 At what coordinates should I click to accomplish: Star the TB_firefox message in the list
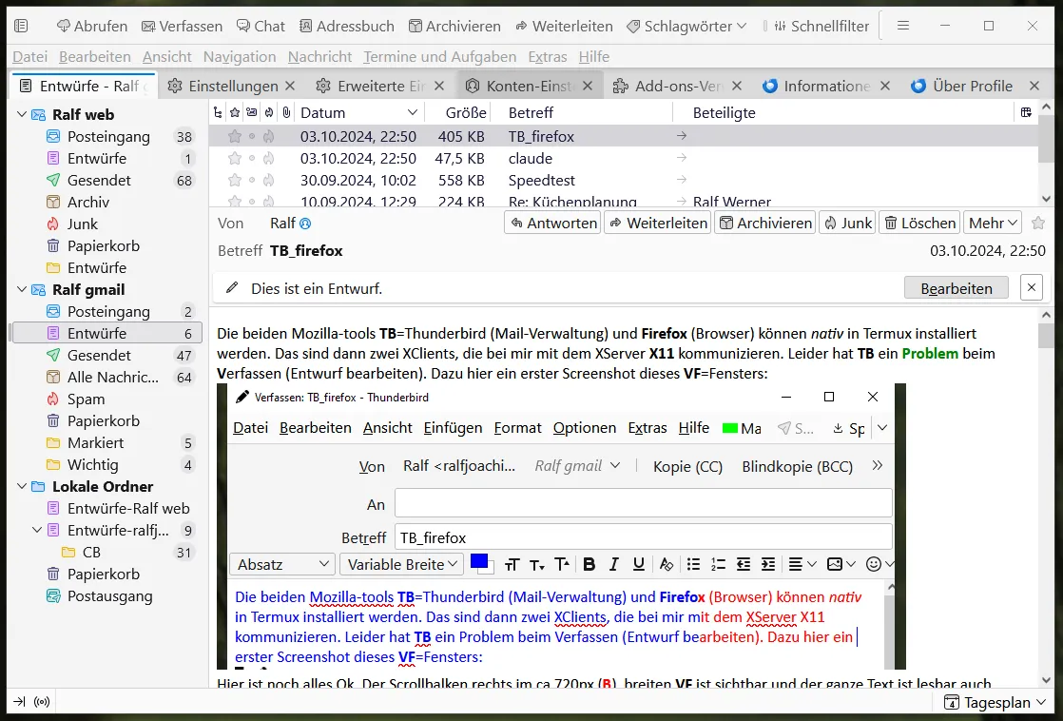click(x=235, y=136)
